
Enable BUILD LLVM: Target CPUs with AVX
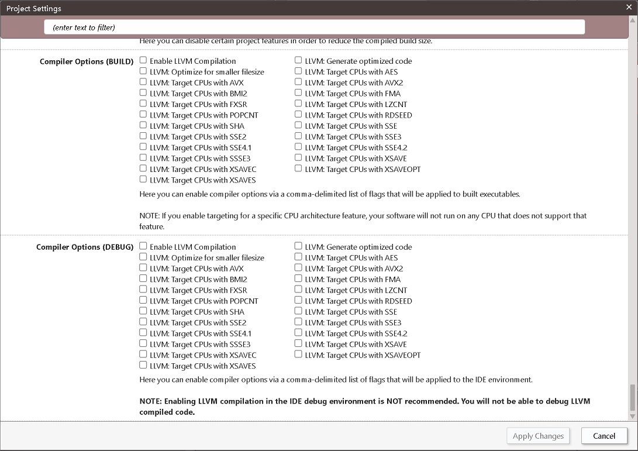pos(143,82)
